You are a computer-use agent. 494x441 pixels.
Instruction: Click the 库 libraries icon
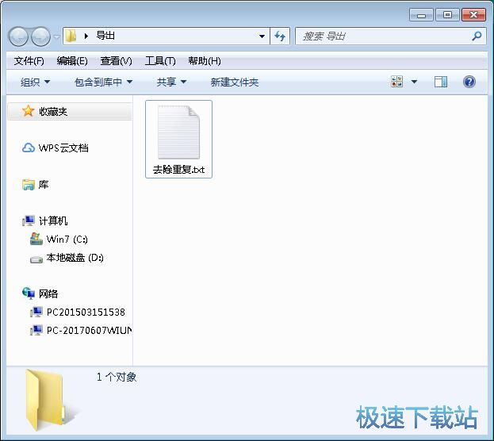tap(29, 185)
